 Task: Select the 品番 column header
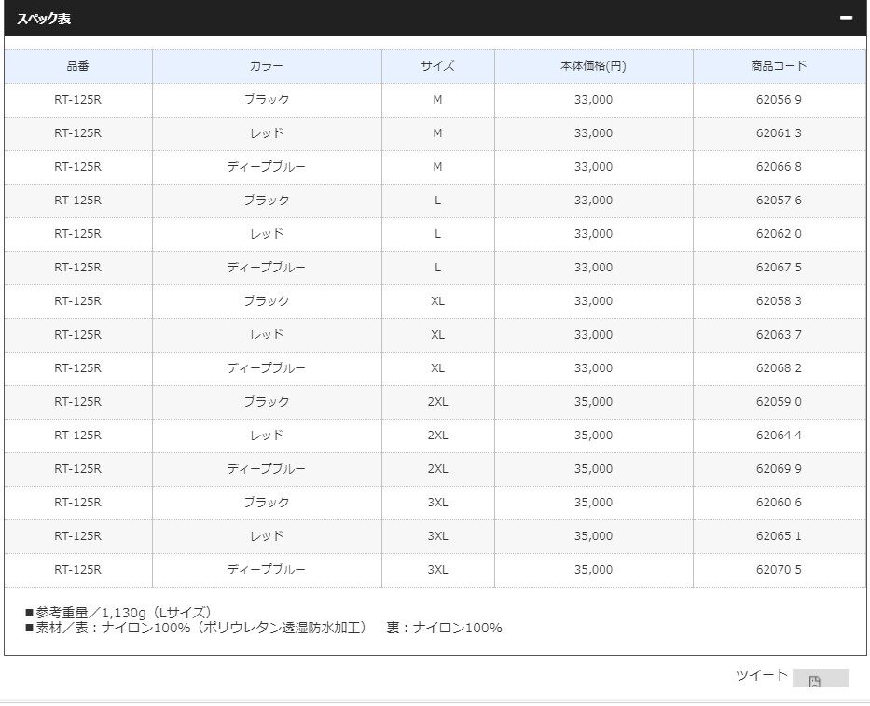coord(78,66)
